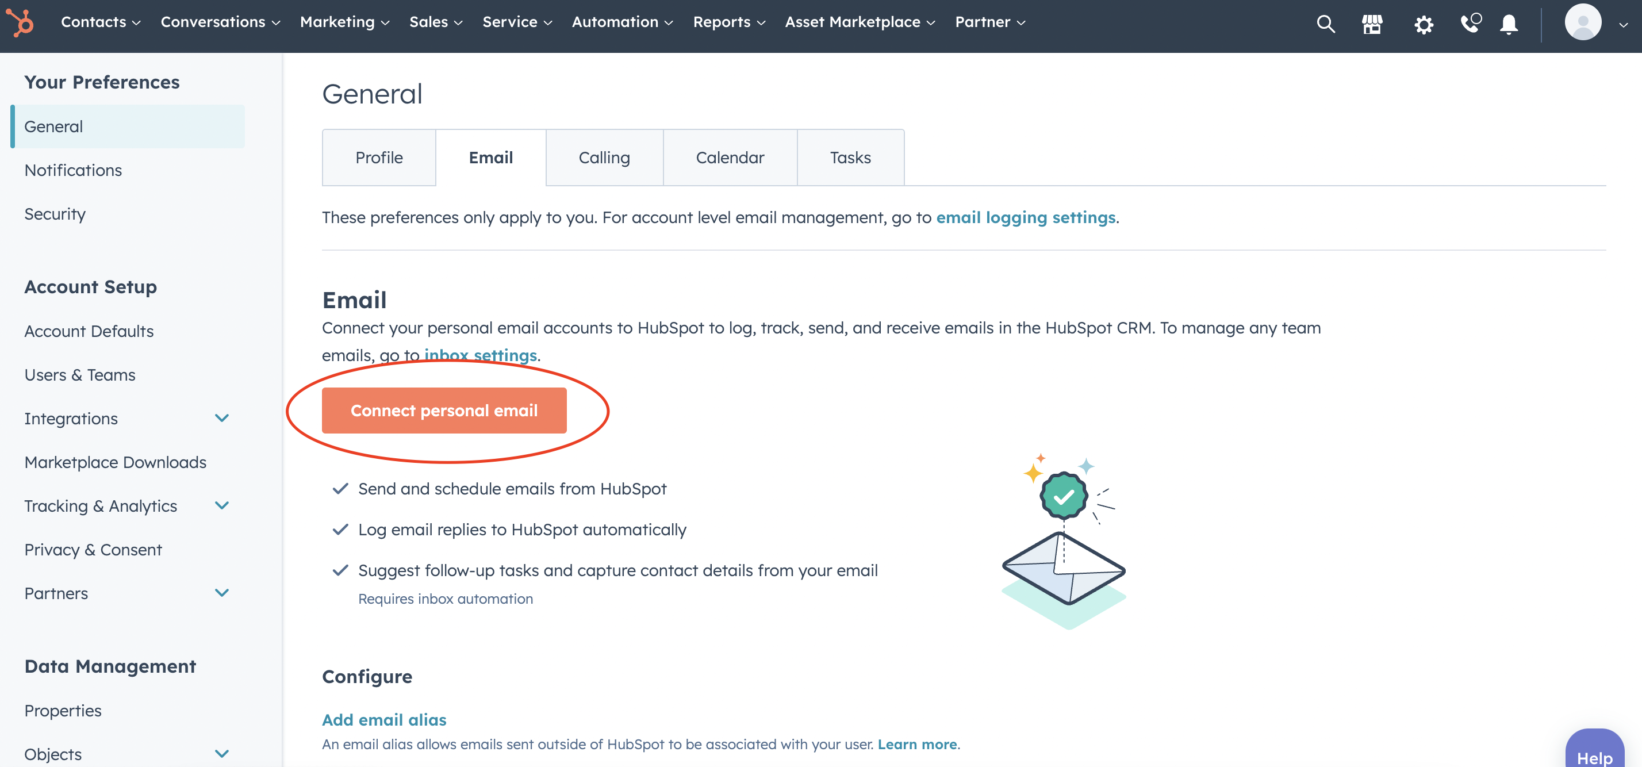Click 'Log email replies to HubSpot automatically' text
1642x767 pixels.
(x=522, y=529)
